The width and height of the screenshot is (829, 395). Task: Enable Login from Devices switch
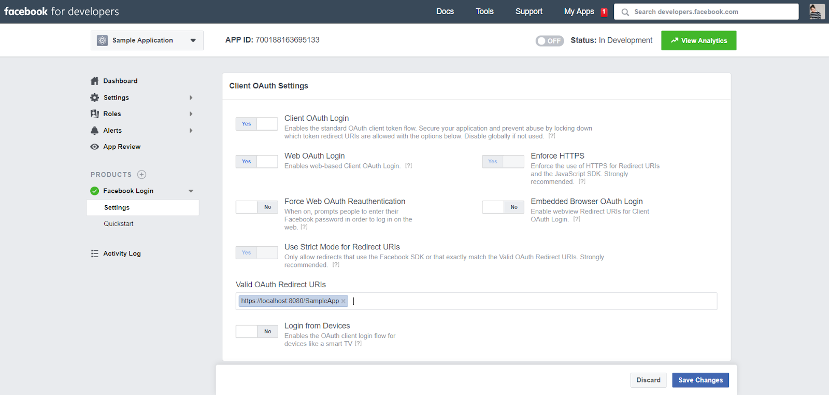(x=257, y=332)
